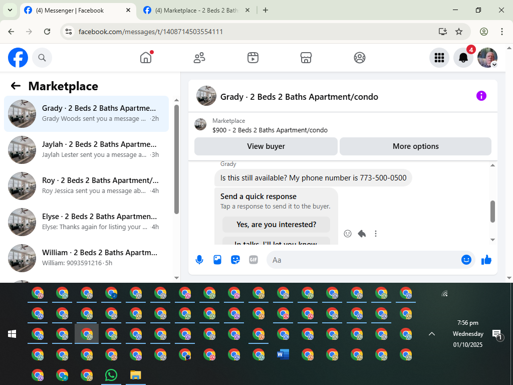Open the Notifications bell
This screenshot has width=513, height=385.
(463, 58)
